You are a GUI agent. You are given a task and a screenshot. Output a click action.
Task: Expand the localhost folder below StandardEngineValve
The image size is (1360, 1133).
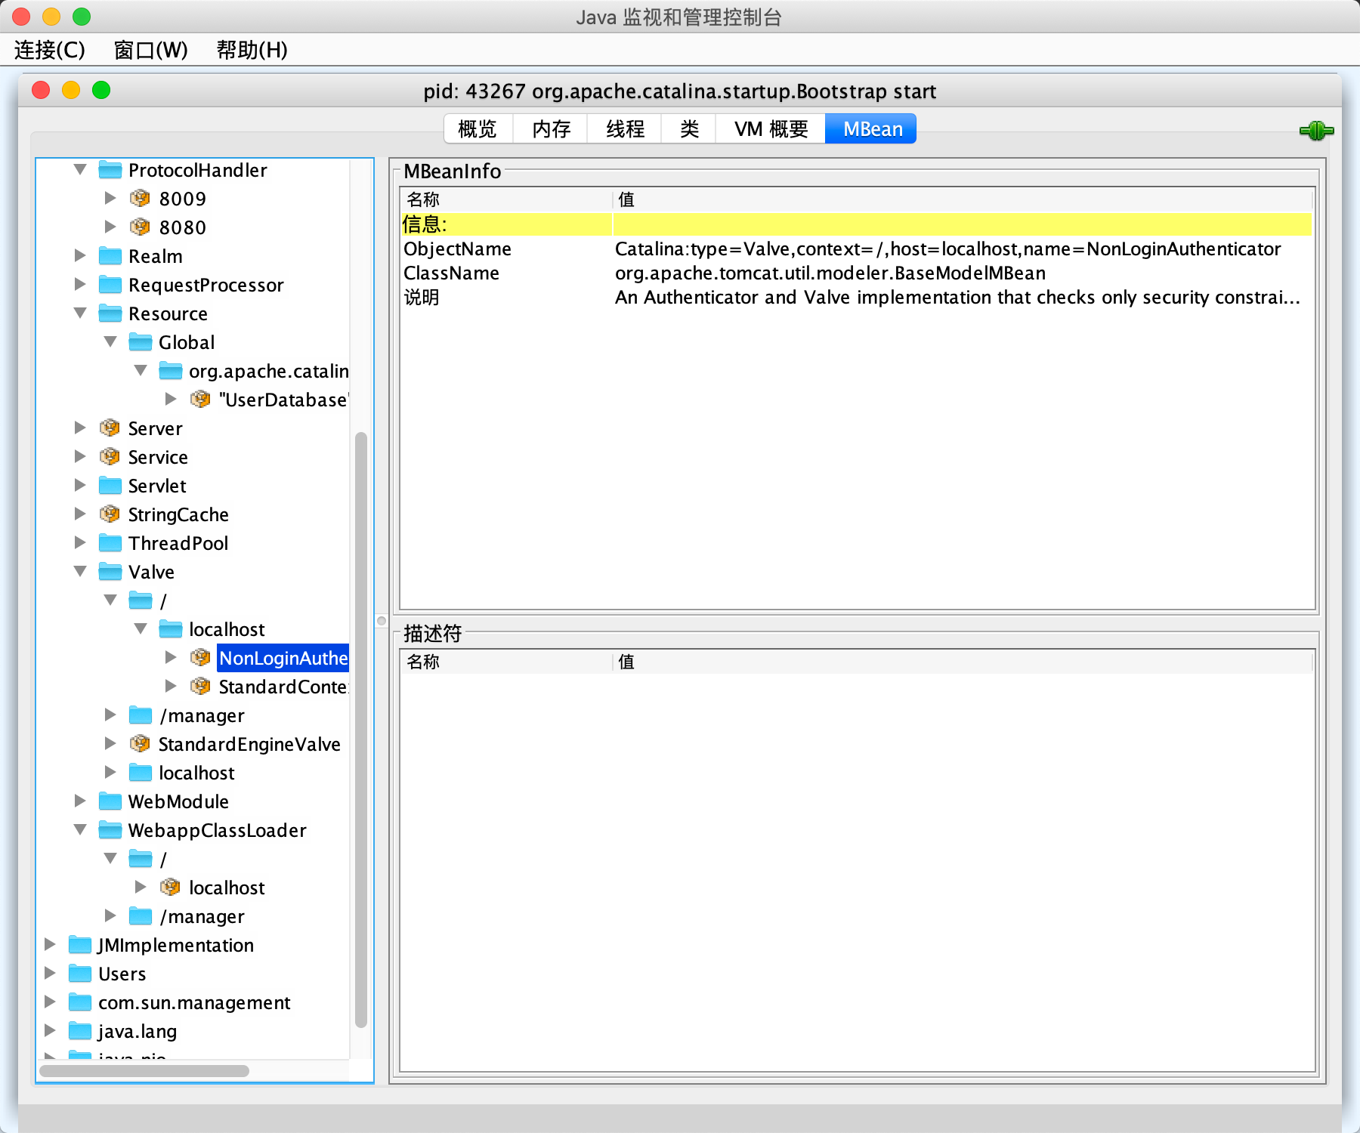coord(110,773)
